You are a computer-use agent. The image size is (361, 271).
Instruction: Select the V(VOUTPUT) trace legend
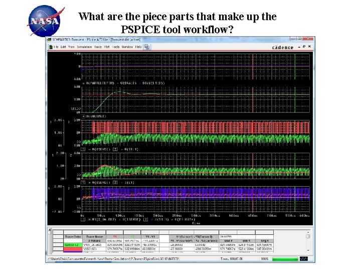(96, 116)
